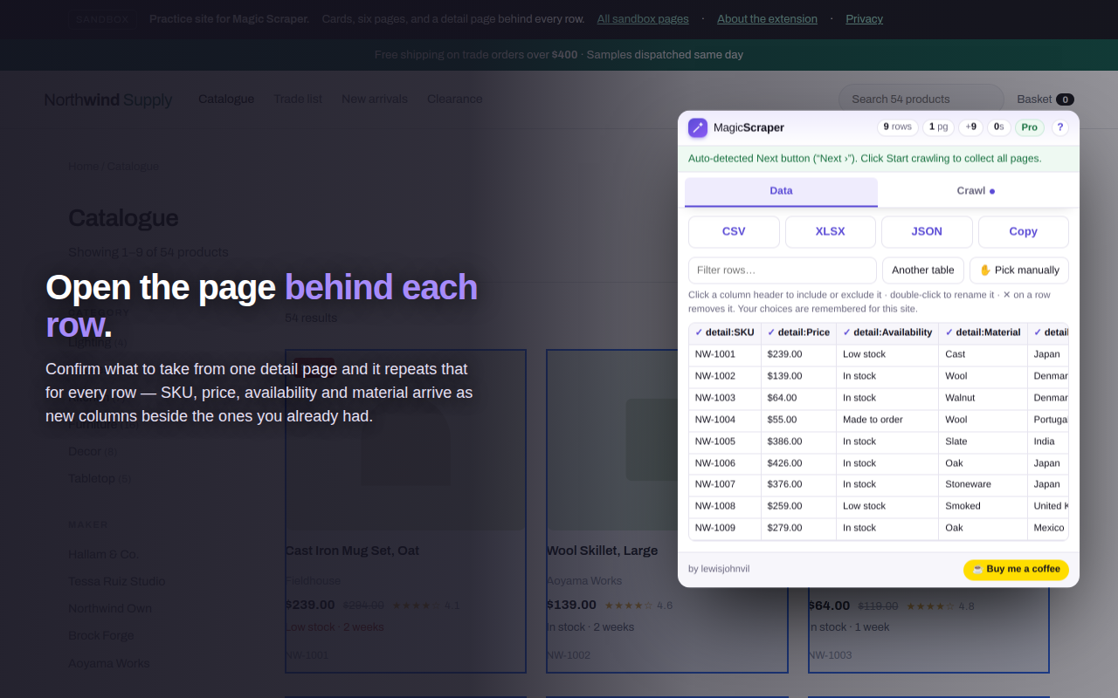Open the Cast Iron Mug Set, Oat product title
Viewport: 1118px width, 698px height.
point(352,551)
